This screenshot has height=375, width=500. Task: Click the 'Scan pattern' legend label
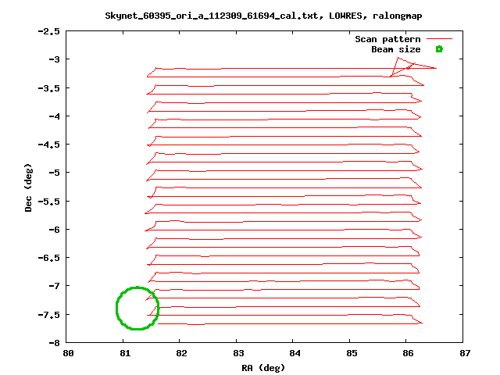pyautogui.click(x=387, y=39)
